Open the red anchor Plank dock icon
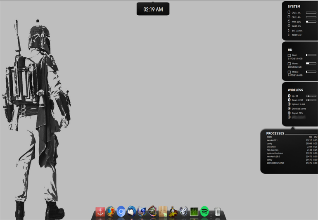 [100, 212]
